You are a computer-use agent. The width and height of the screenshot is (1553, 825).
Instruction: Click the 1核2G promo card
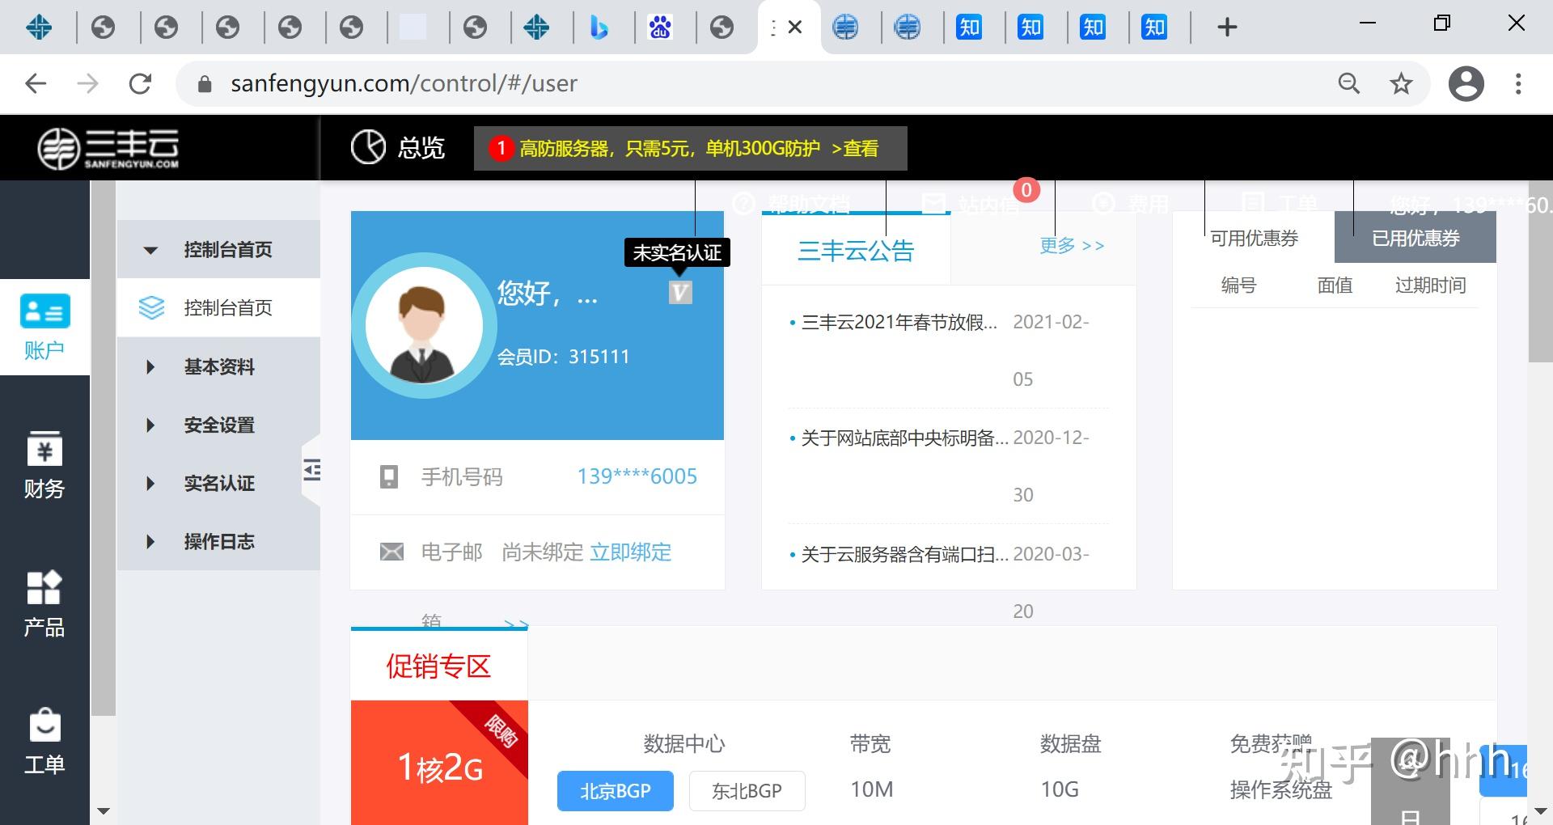pyautogui.click(x=439, y=763)
